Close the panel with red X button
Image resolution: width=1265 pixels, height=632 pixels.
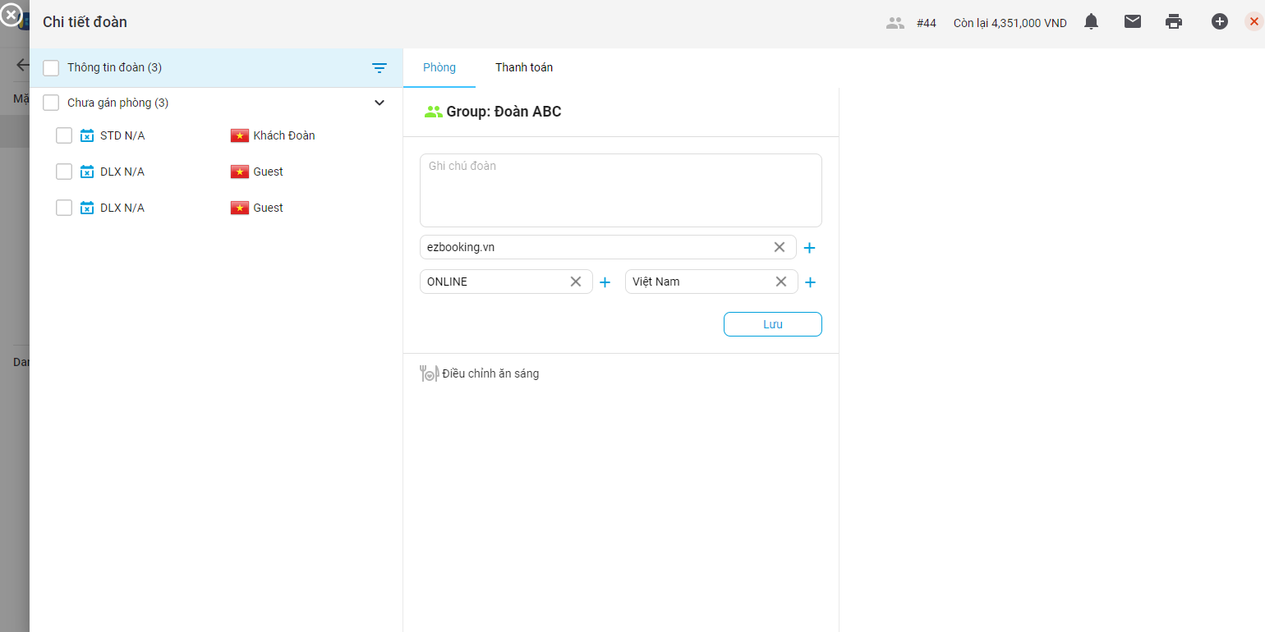[1253, 22]
